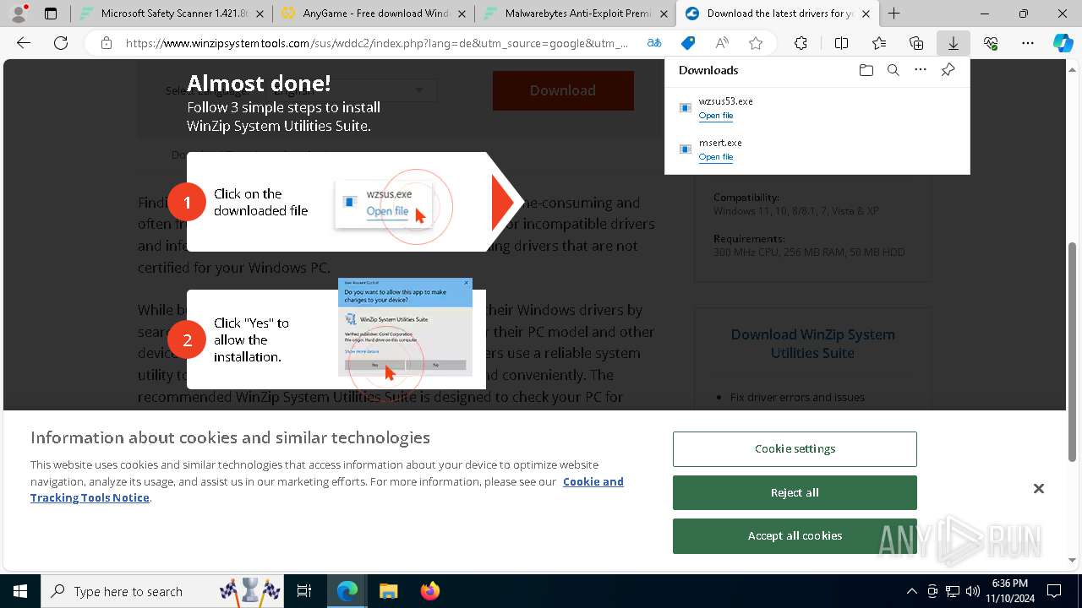Open a new browser tab
This screenshot has width=1082, height=608.
893,14
